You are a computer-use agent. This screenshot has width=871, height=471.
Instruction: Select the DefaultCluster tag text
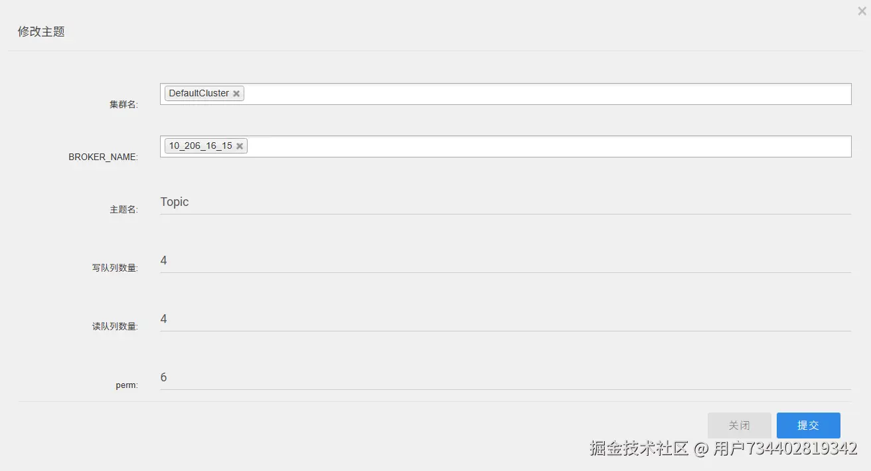point(198,93)
